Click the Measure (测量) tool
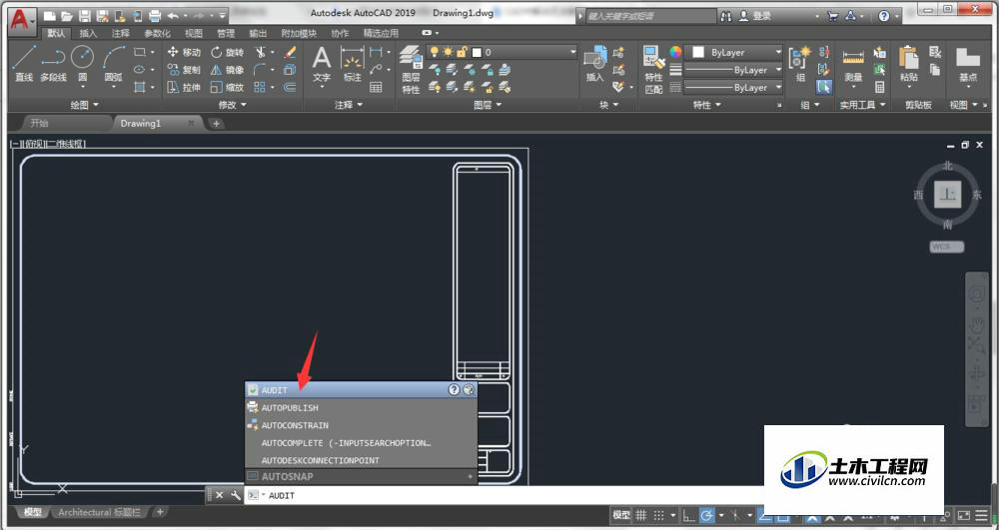Viewport: 999px width, 530px height. pyautogui.click(x=853, y=64)
